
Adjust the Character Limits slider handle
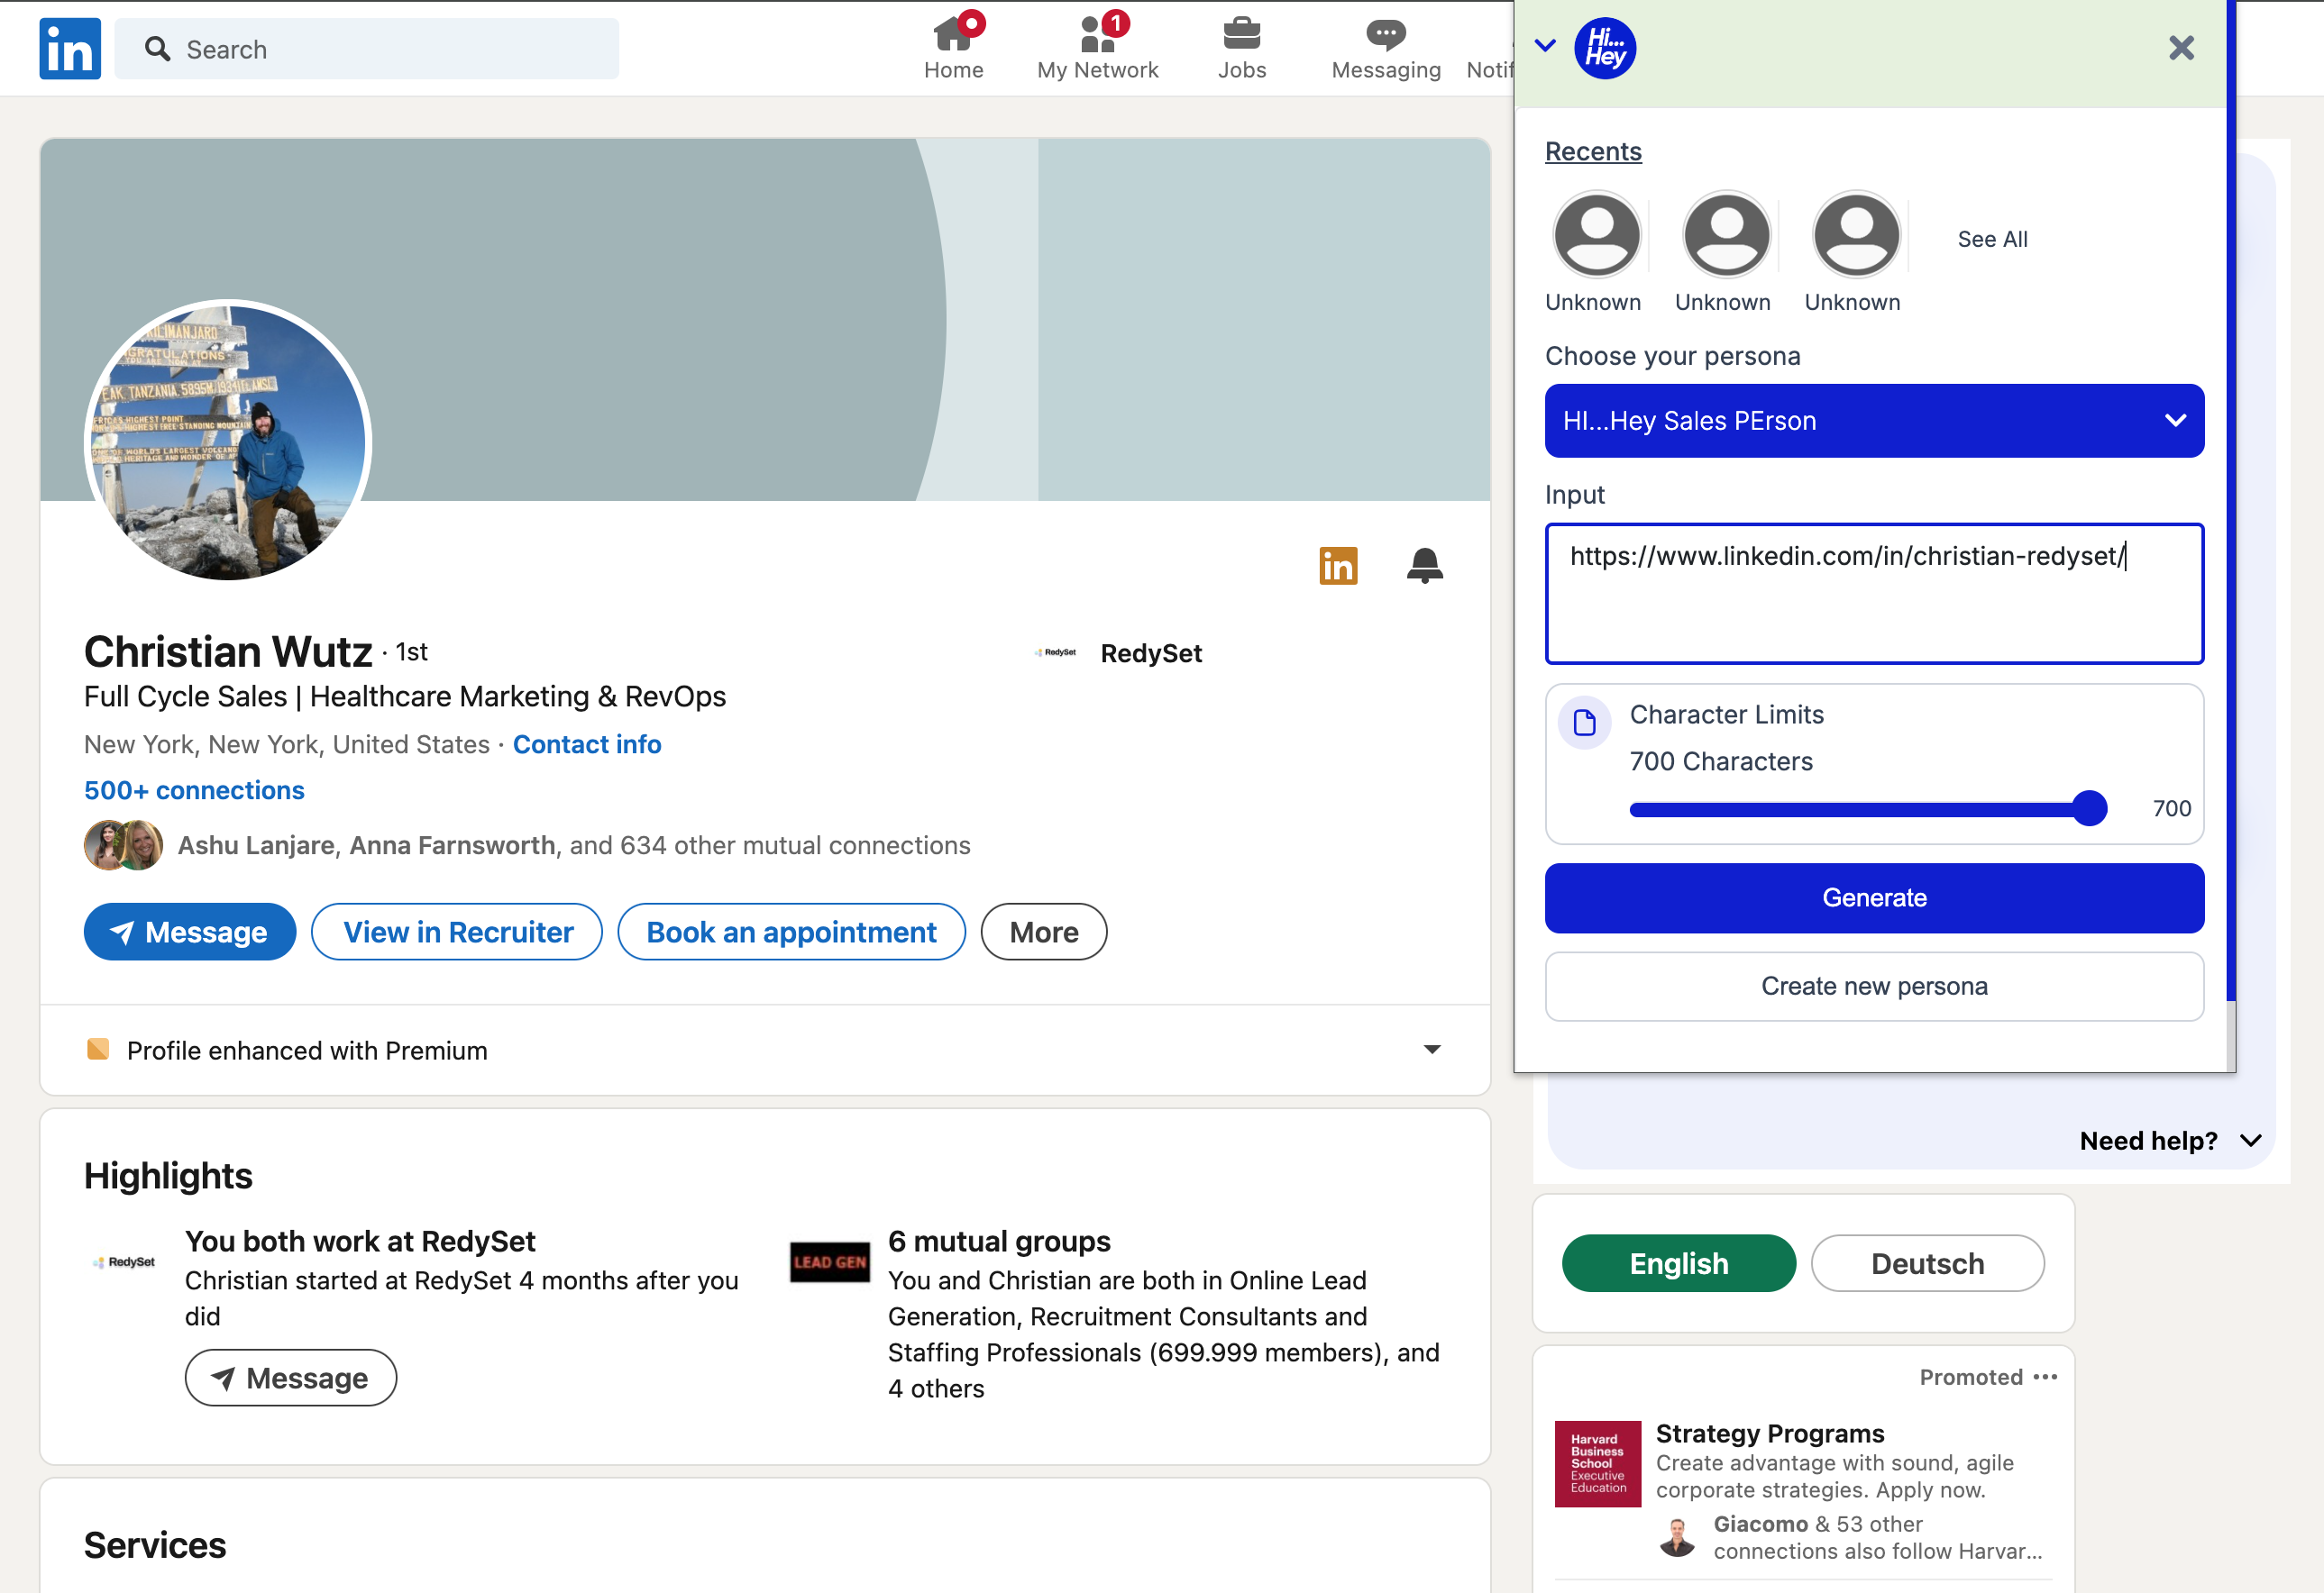click(2089, 807)
